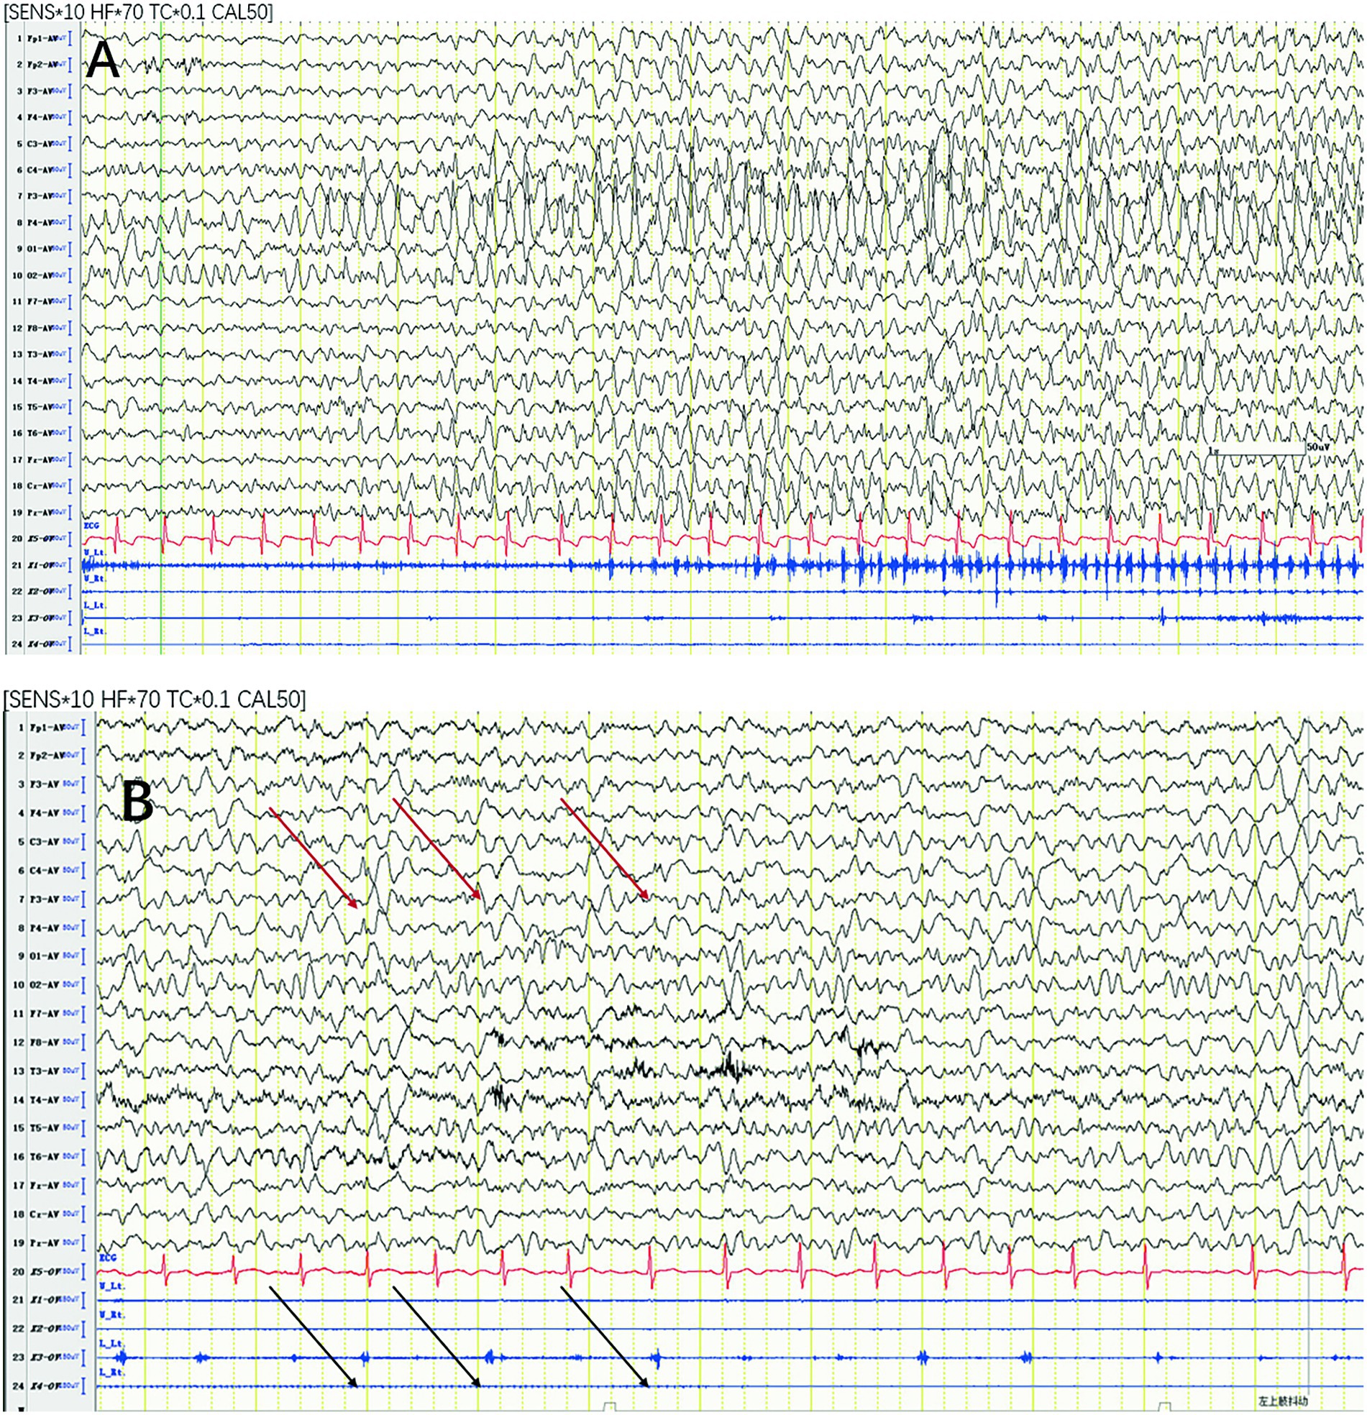
Task: Select channel F7-AV label in panel A
Action: [x=40, y=301]
